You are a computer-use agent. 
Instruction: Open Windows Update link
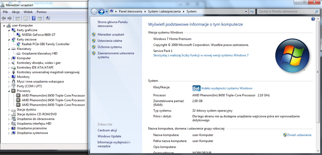coord(109,136)
